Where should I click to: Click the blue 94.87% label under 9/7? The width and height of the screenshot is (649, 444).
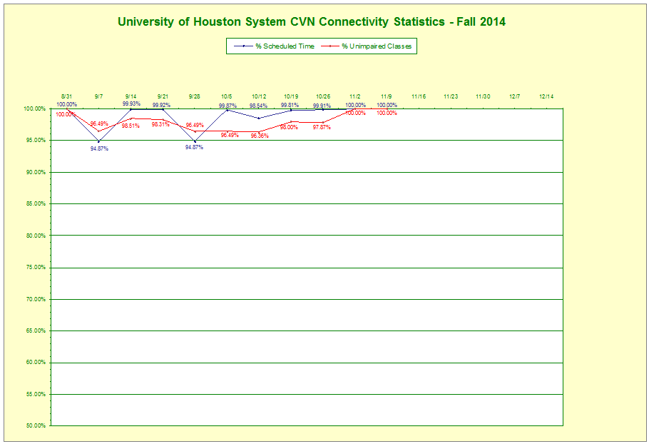point(99,149)
